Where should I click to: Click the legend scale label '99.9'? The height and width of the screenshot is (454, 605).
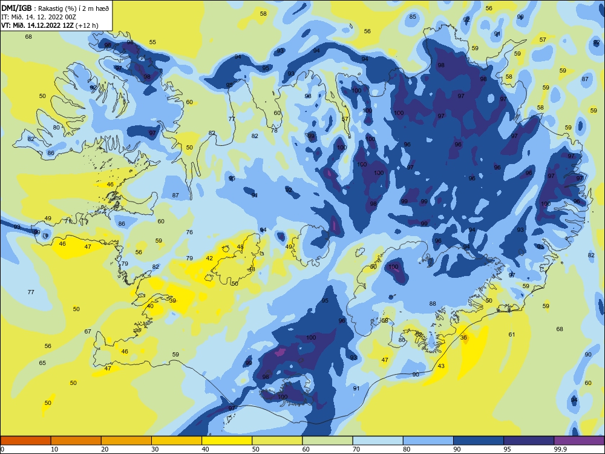pos(560,449)
